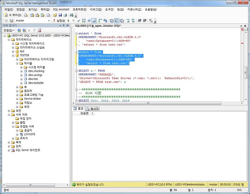Close the query document tab

pos(245,26)
